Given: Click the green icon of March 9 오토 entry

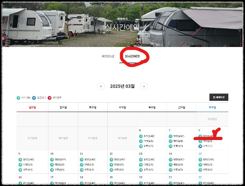Looking at the screenshot, I should click(x=20, y=170).
